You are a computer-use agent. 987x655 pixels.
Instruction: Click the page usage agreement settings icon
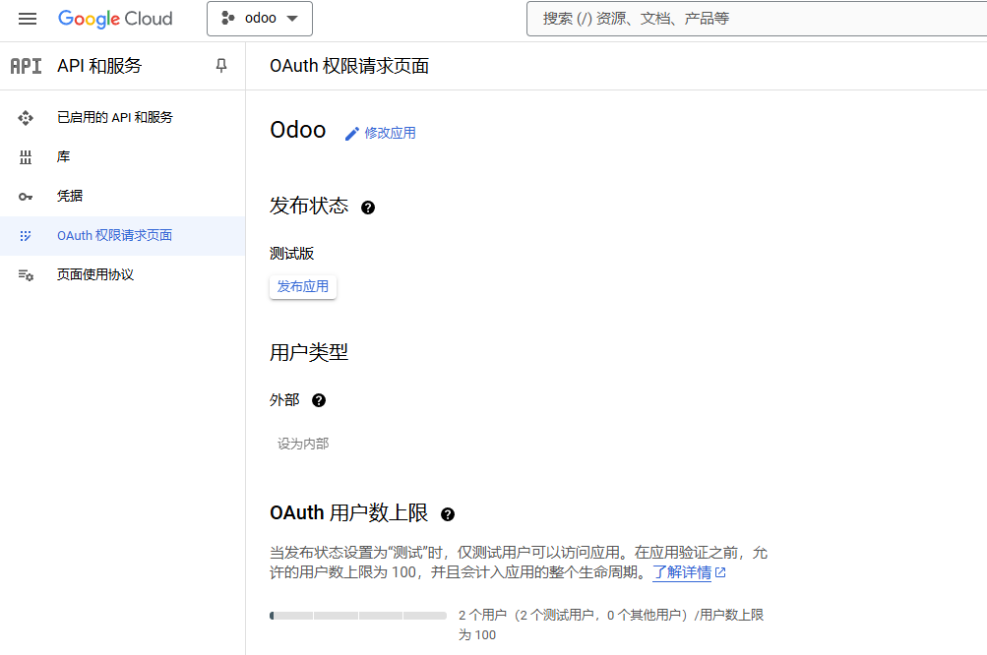point(26,275)
